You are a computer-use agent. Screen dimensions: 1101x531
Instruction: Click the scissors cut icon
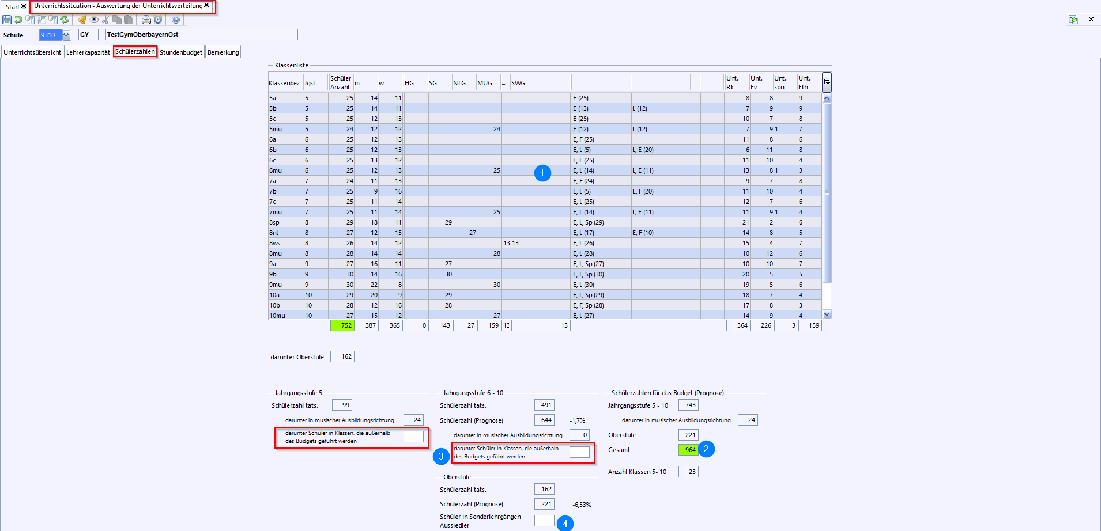click(x=105, y=20)
